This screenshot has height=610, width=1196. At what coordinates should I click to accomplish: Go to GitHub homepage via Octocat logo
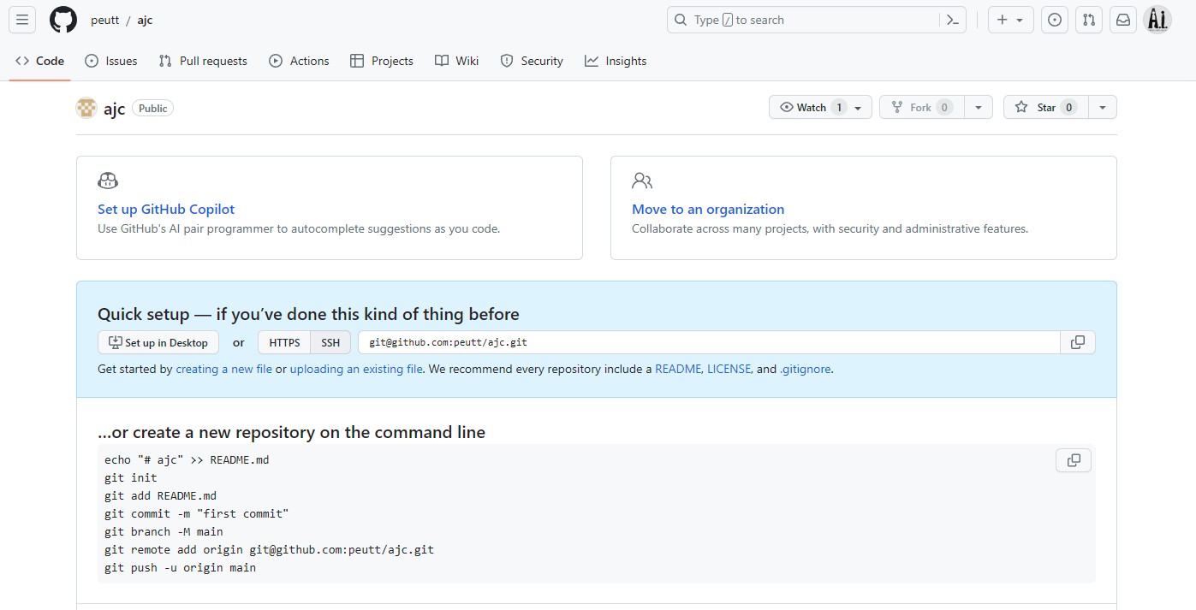[63, 20]
